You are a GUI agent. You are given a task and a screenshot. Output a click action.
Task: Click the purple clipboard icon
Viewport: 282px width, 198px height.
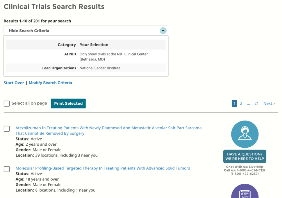tap(244, 193)
